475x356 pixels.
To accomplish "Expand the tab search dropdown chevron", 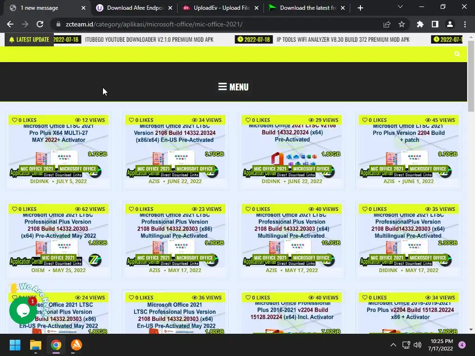I will click(400, 6).
